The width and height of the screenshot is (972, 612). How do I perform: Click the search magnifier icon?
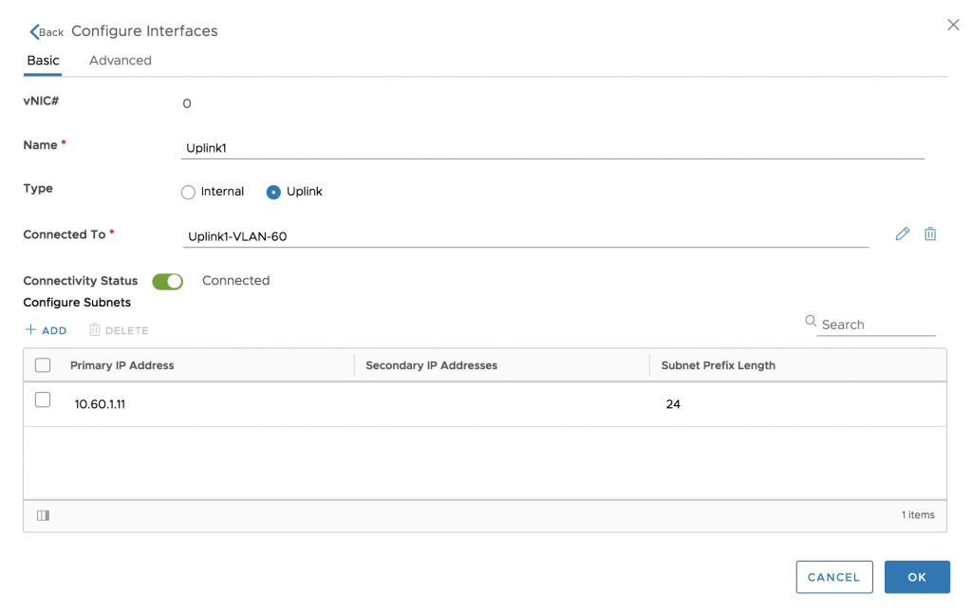point(811,321)
